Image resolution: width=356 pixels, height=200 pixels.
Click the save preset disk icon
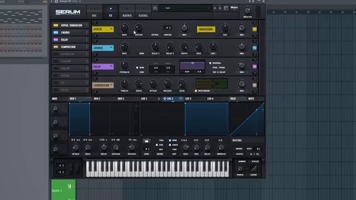point(155,8)
